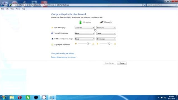178x100 pixels.
Task: Expand the address bar history dropdown arrow
Action: (x=141, y=5)
